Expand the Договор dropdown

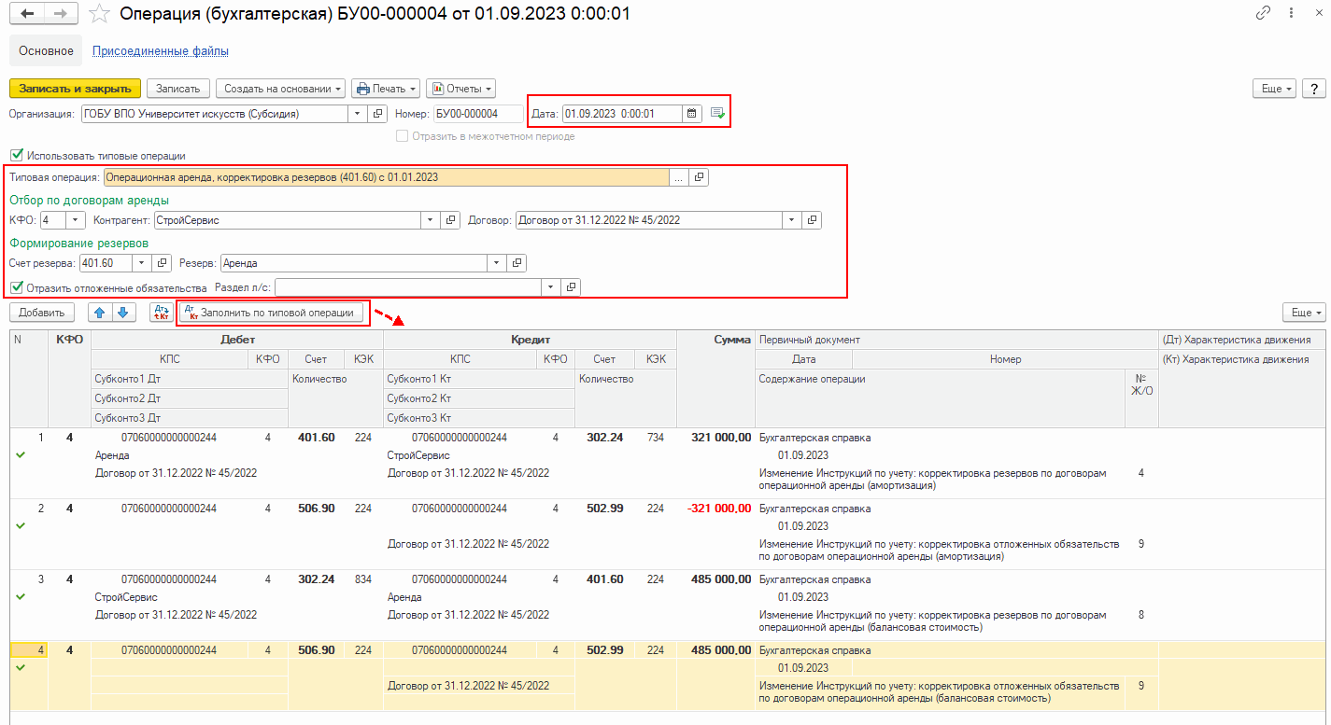[x=792, y=220]
